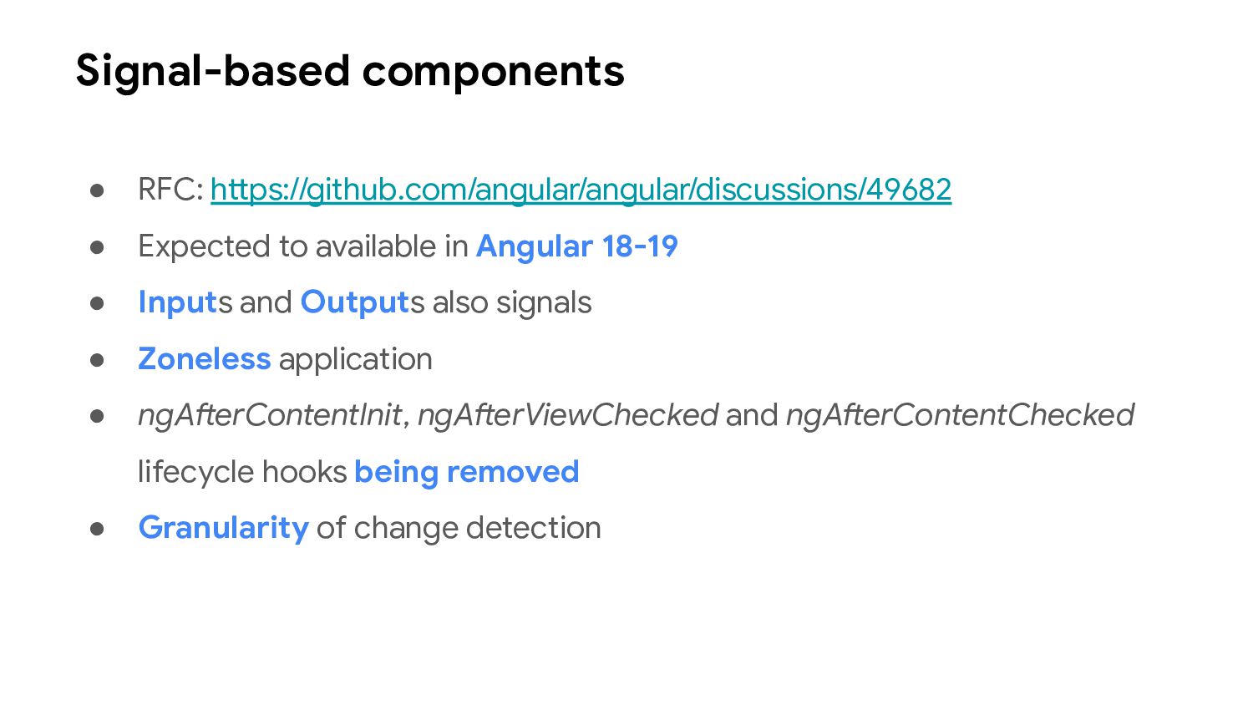This screenshot has height=705, width=1253.
Task: Click the bullet point beside the RFC line
Action: 97,190
